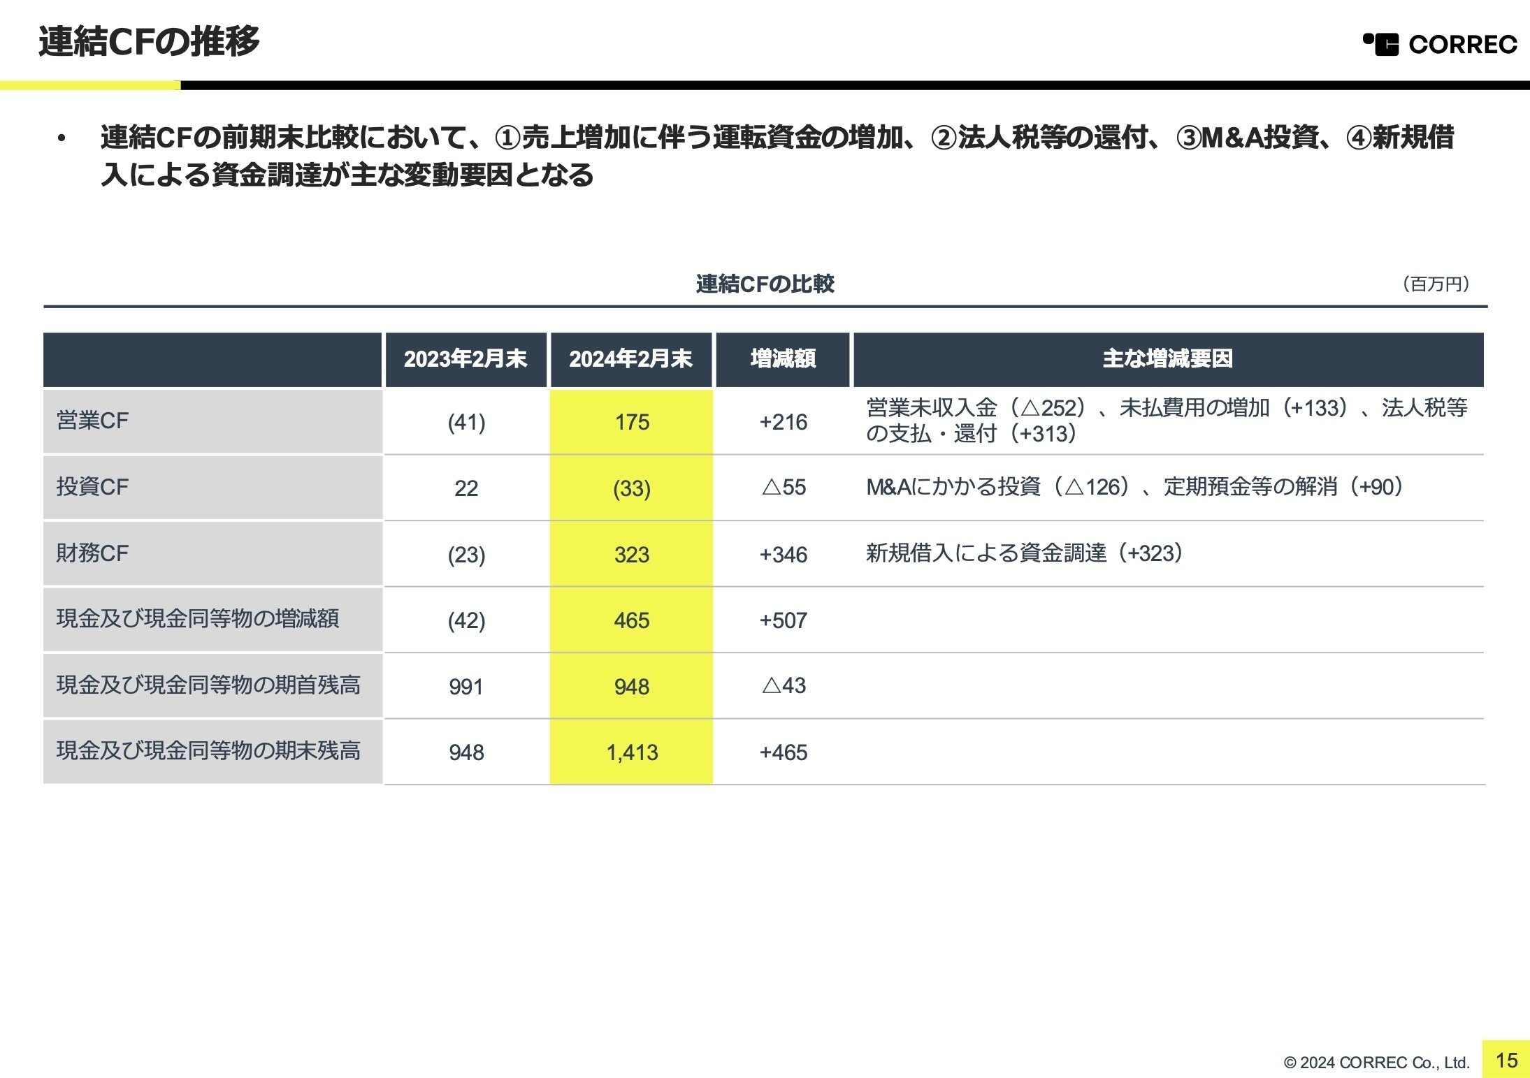Image resolution: width=1530 pixels, height=1078 pixels.
Task: Click the +465 change value
Action: coord(783,752)
